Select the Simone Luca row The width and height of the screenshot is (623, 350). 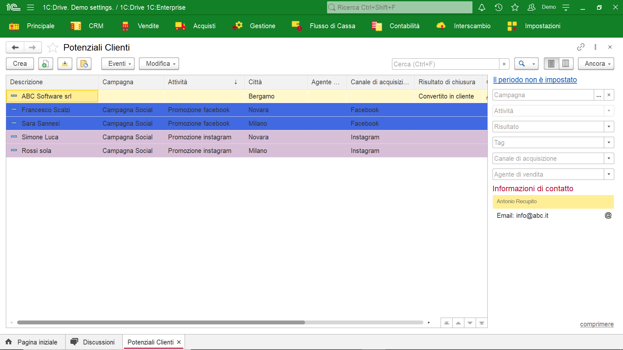coord(247,137)
